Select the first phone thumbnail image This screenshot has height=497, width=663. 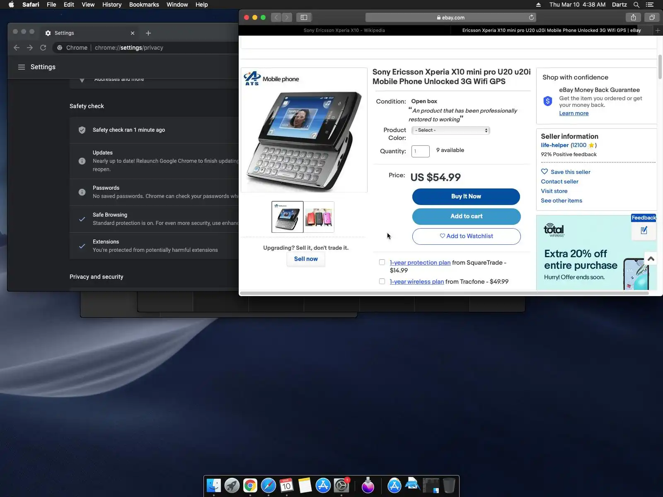(288, 217)
